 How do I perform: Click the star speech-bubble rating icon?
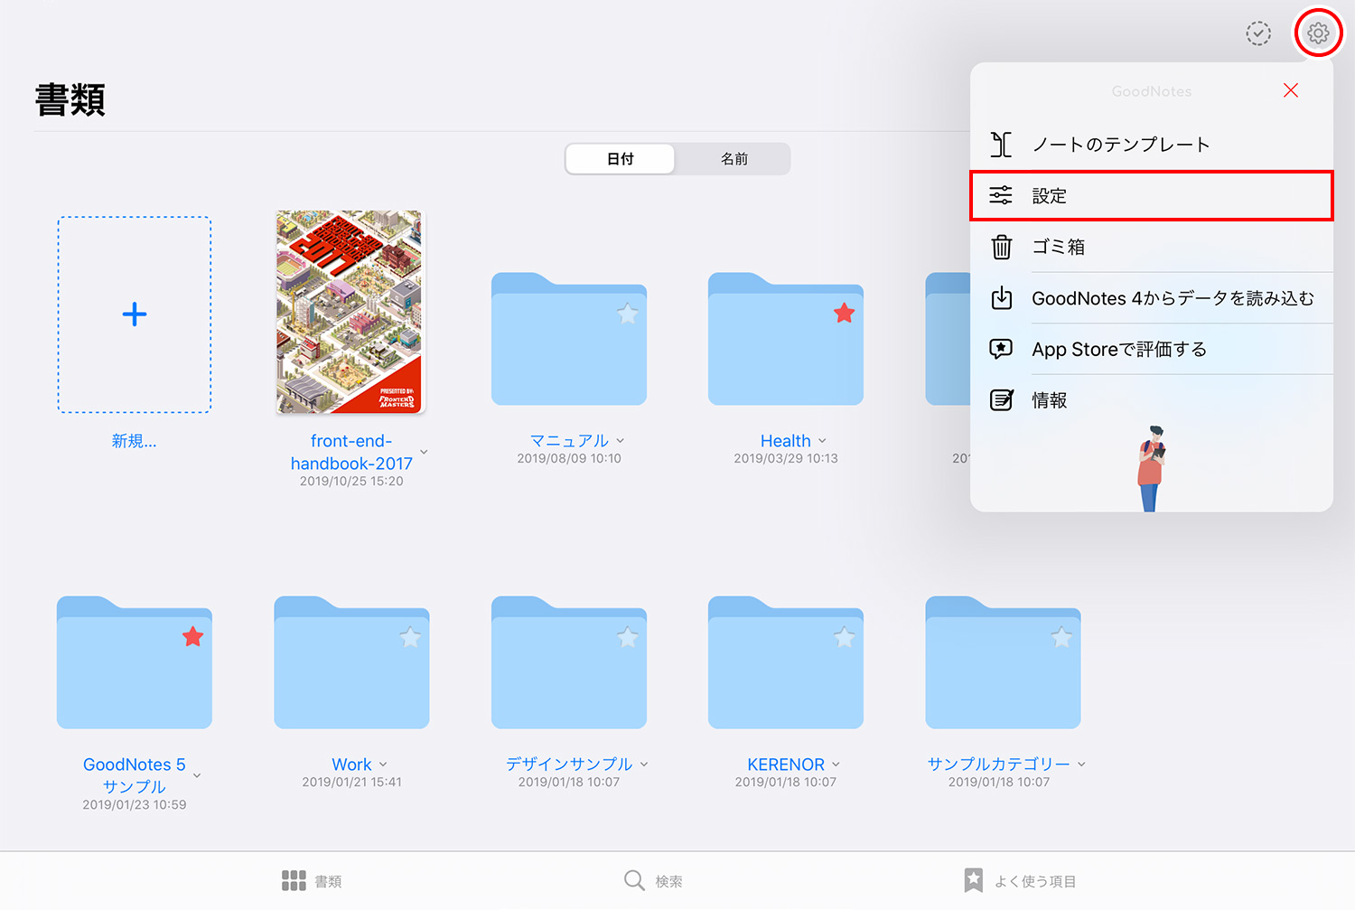pos(1001,349)
